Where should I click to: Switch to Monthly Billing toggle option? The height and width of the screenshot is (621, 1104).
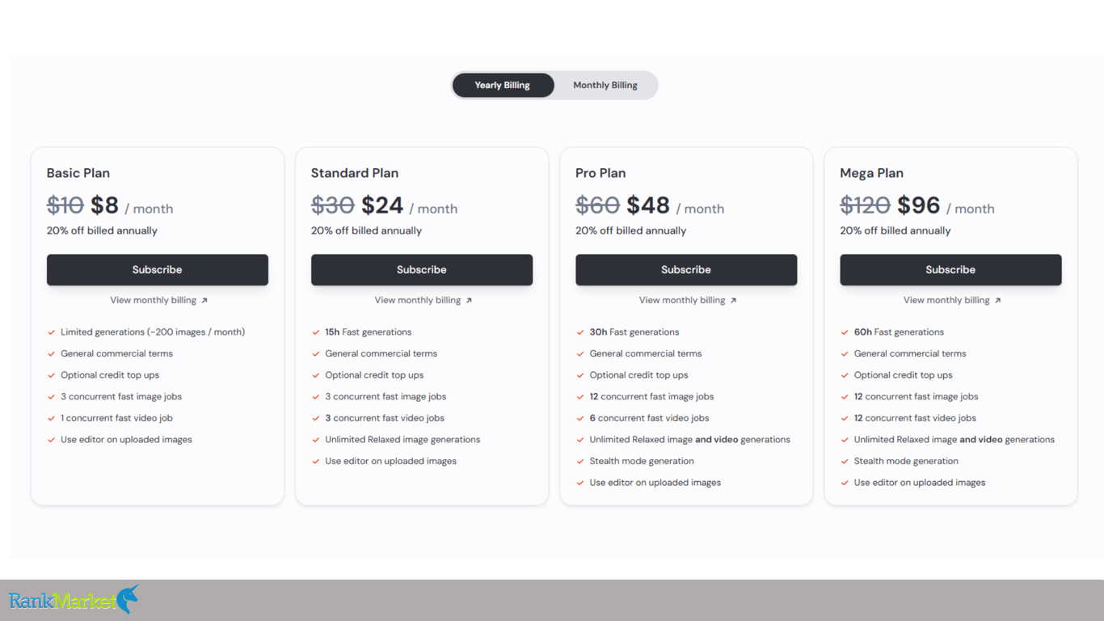(x=605, y=85)
